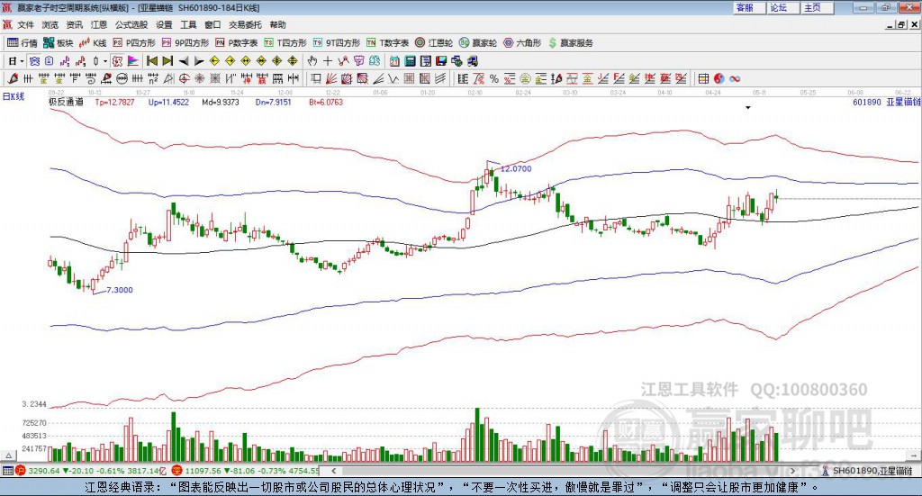Select the red fan lines tool

click(x=331, y=78)
